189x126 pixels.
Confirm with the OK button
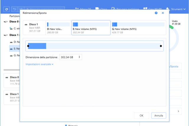point(141,115)
